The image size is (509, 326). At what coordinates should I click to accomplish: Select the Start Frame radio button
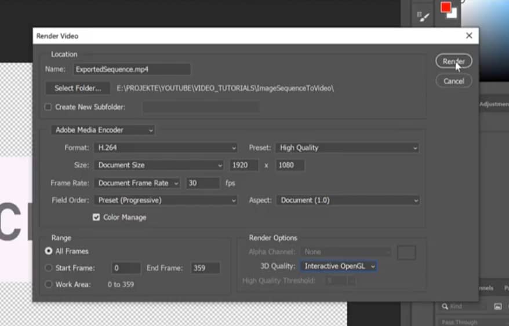[48, 268]
